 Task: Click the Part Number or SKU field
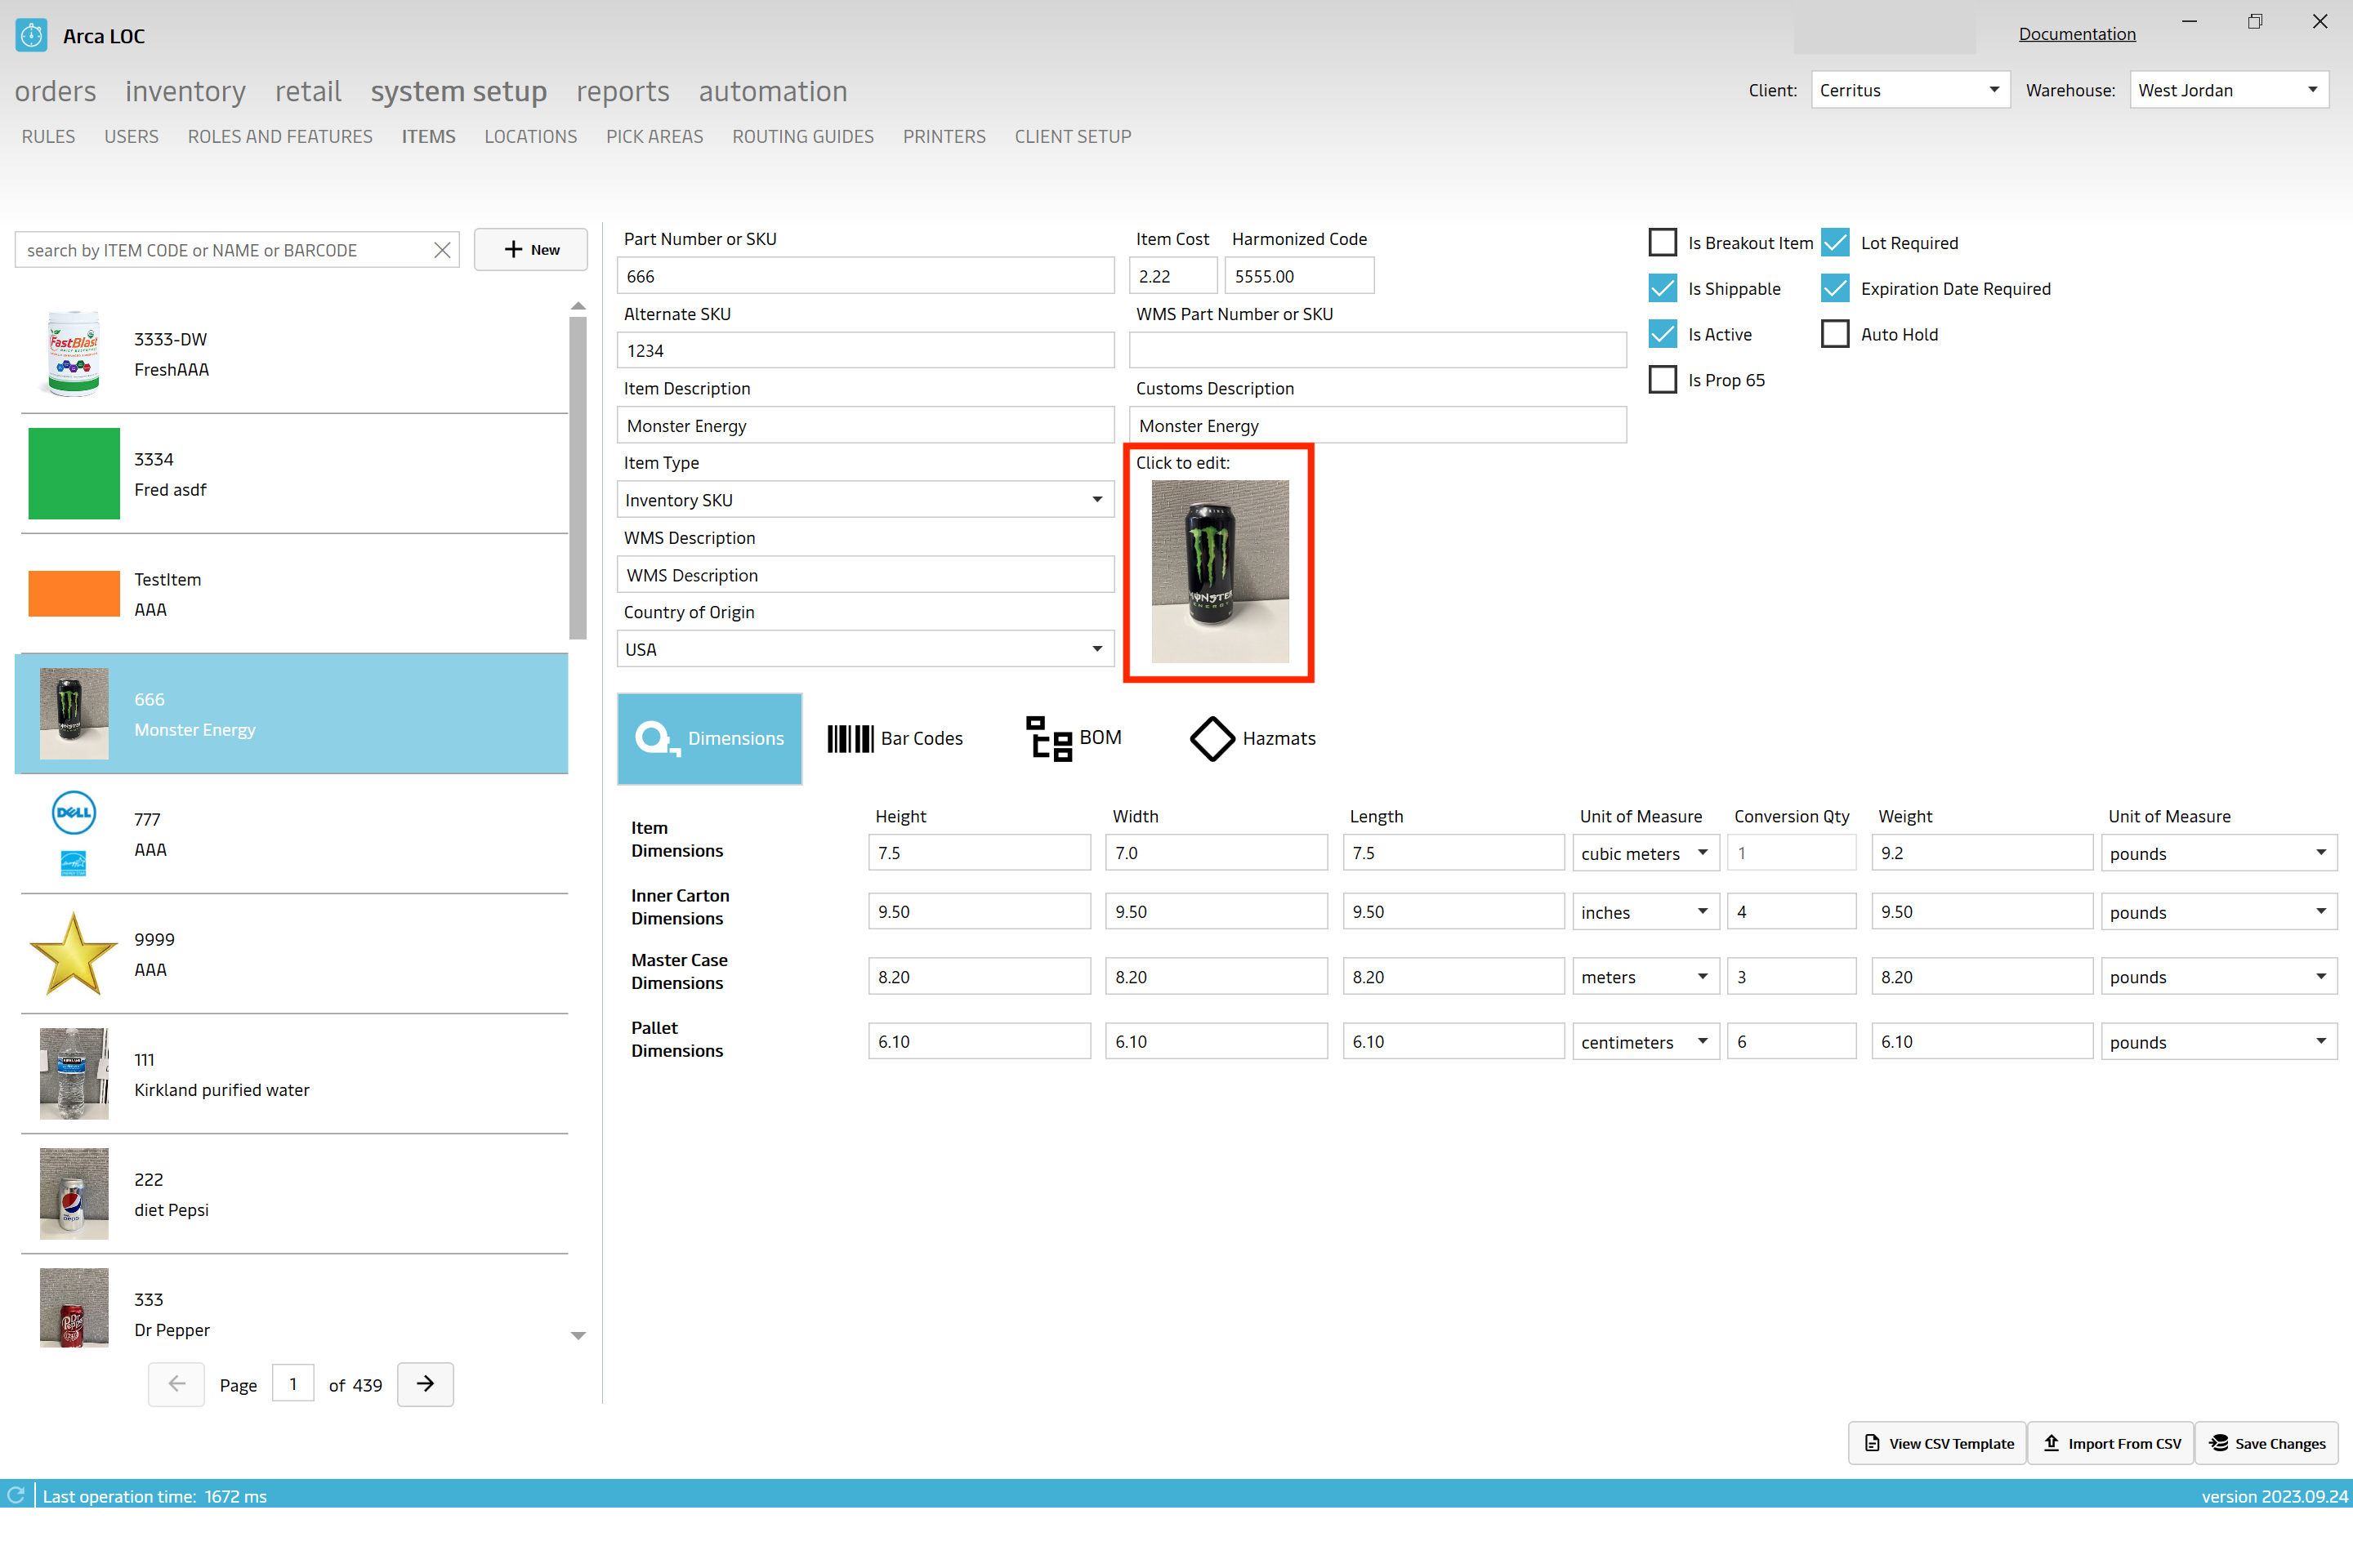tap(865, 276)
